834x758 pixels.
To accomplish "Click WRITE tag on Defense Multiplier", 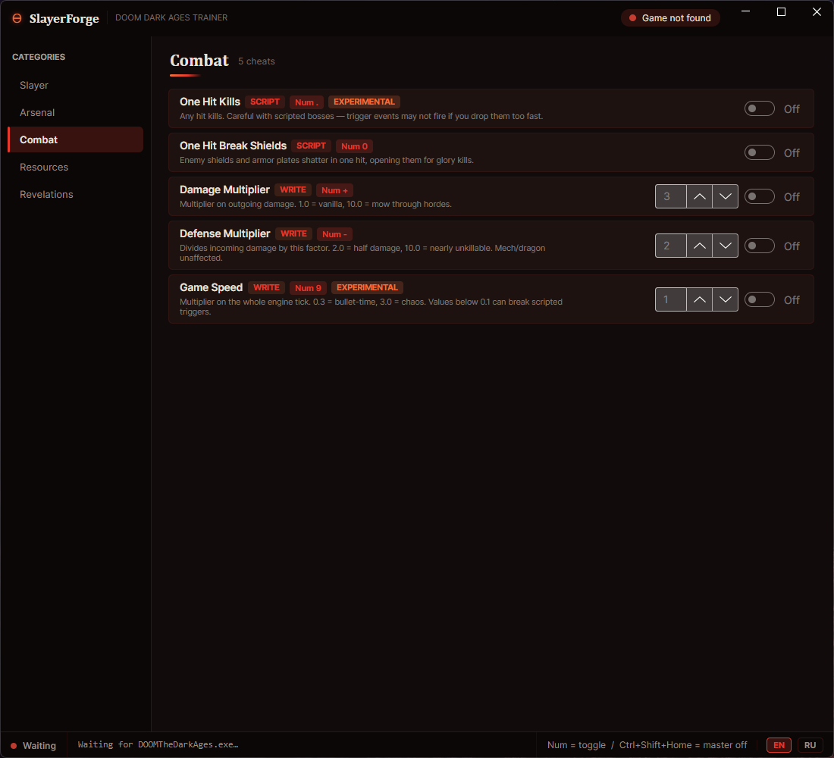I will (293, 233).
